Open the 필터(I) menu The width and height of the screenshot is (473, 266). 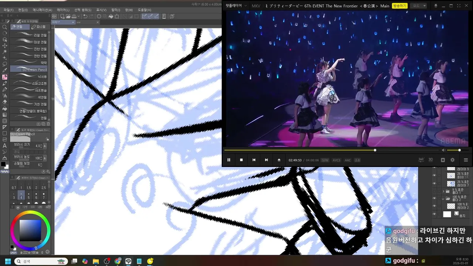(x=116, y=10)
